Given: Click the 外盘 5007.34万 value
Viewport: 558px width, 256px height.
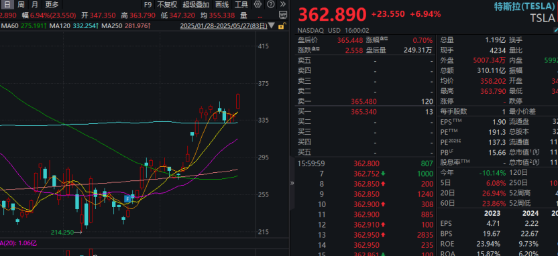Looking at the screenshot, I should pyautogui.click(x=490, y=60).
